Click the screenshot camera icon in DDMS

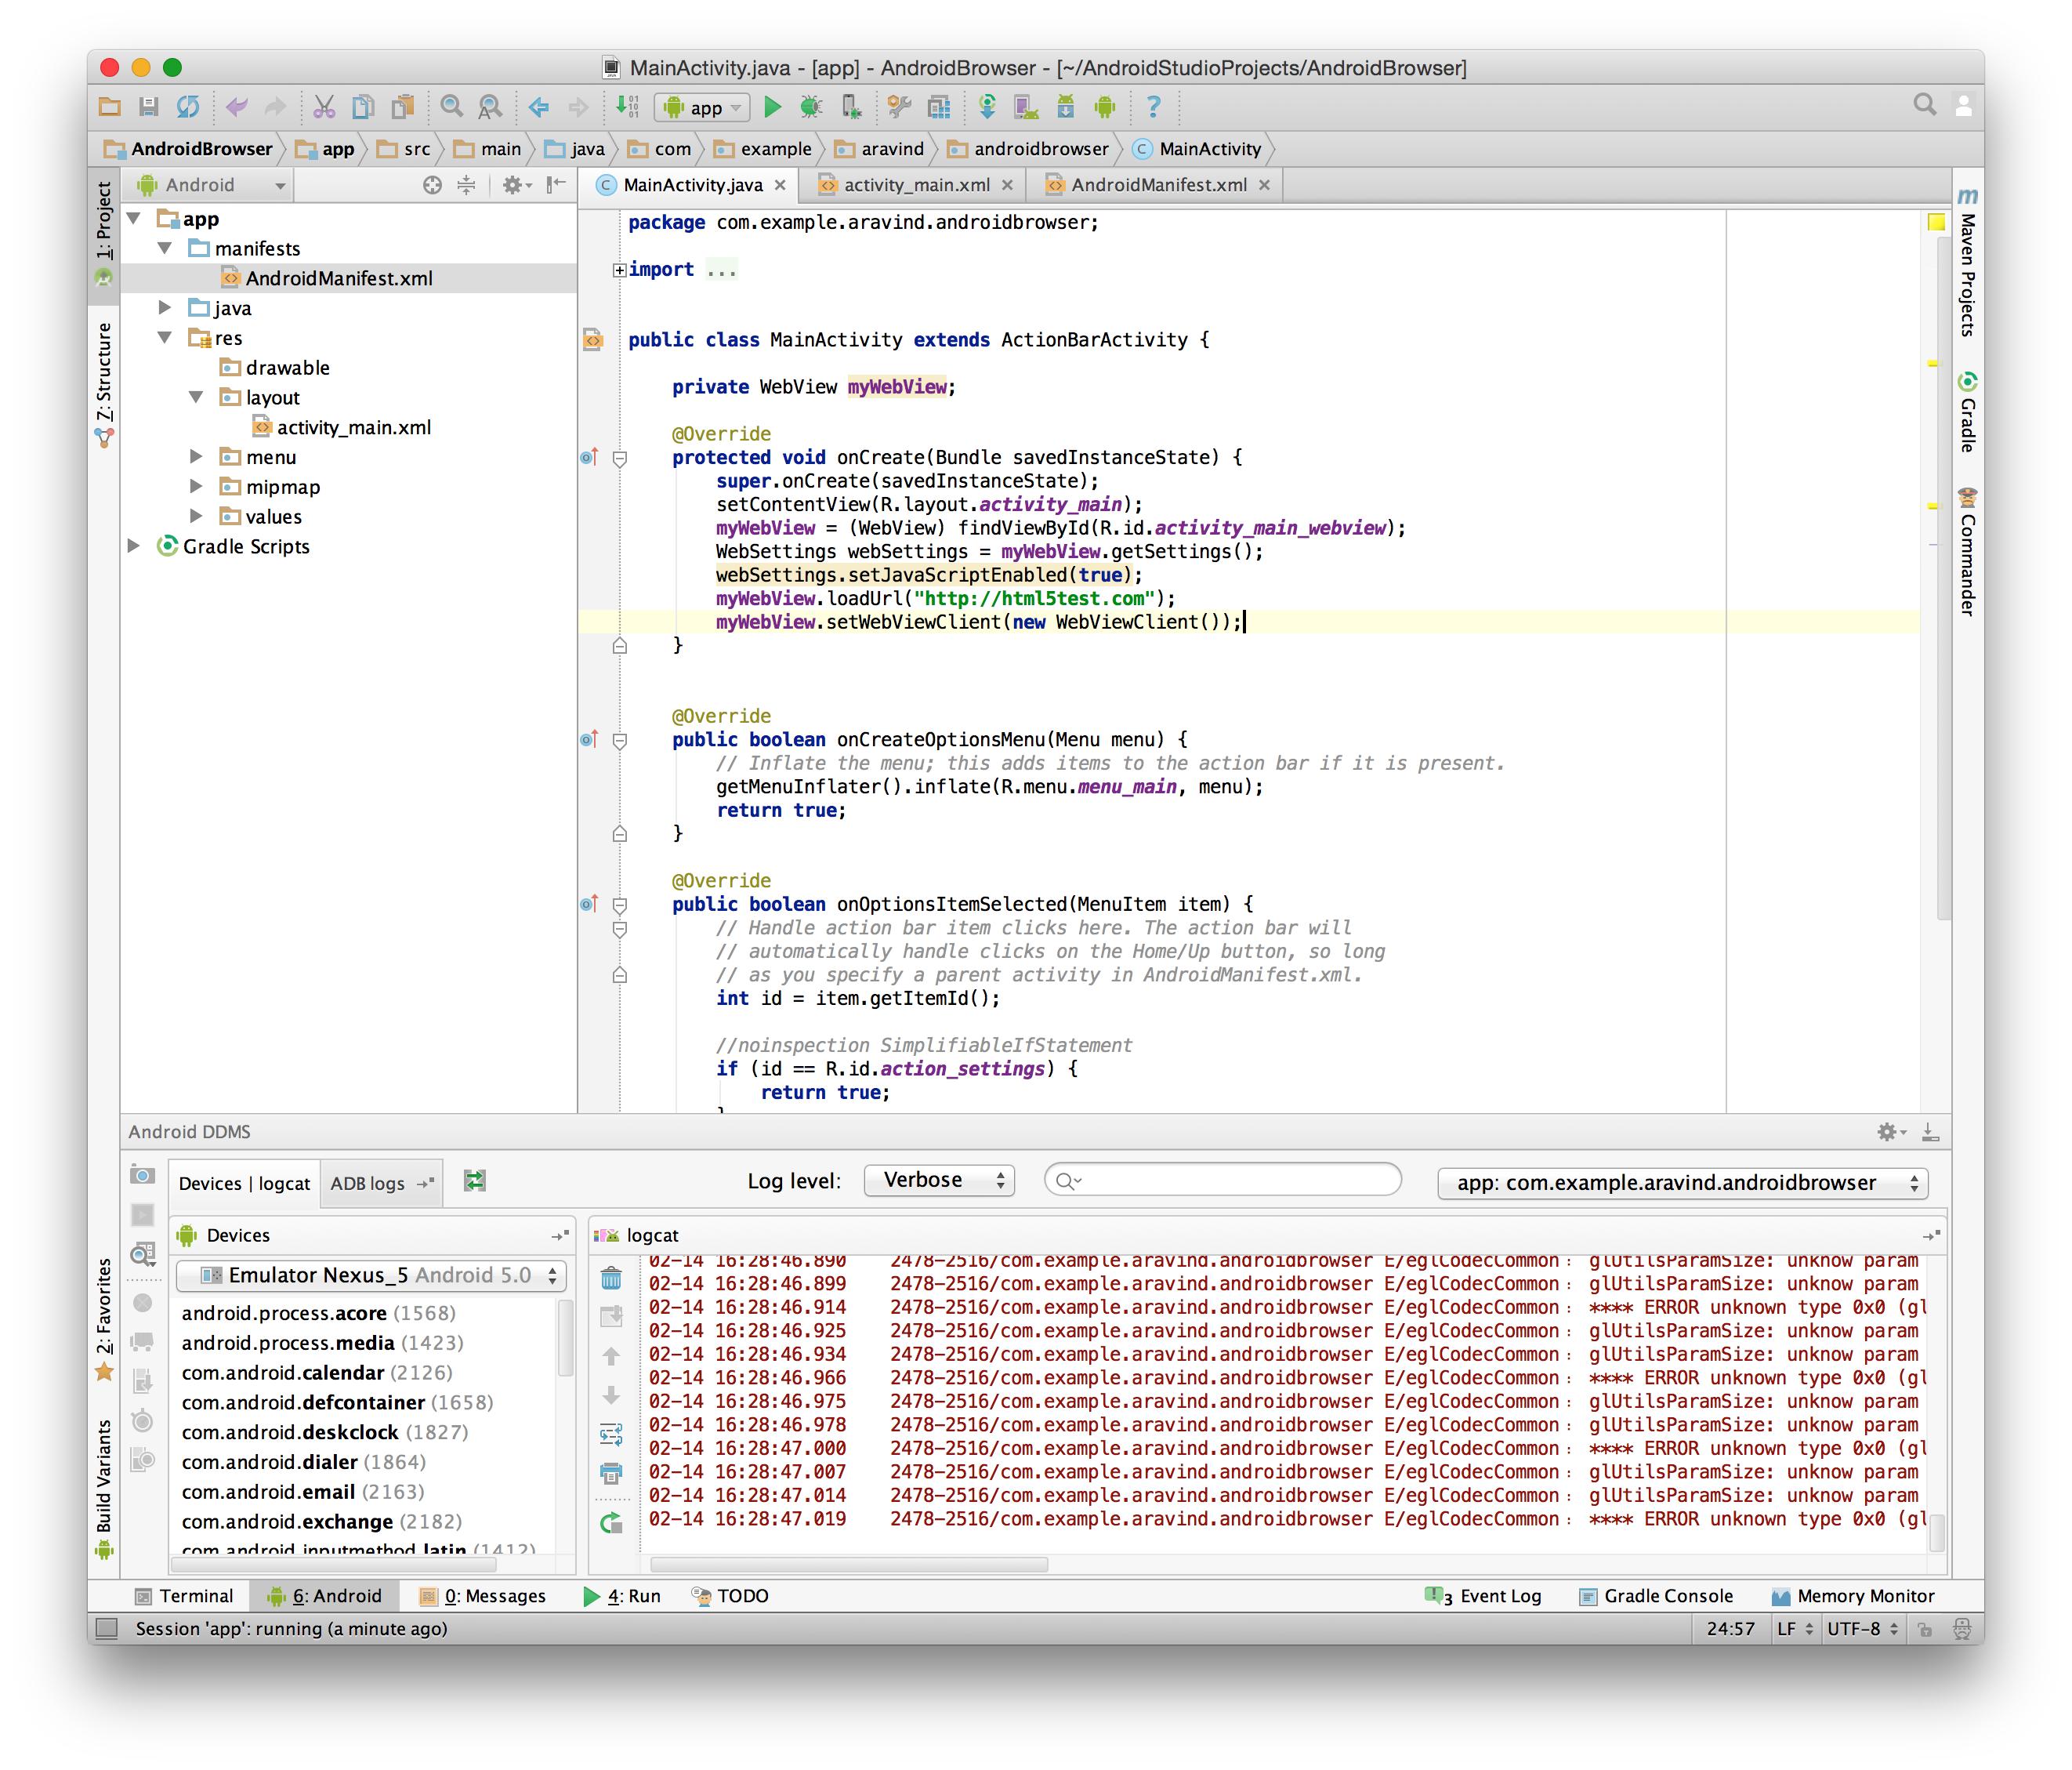[143, 1175]
